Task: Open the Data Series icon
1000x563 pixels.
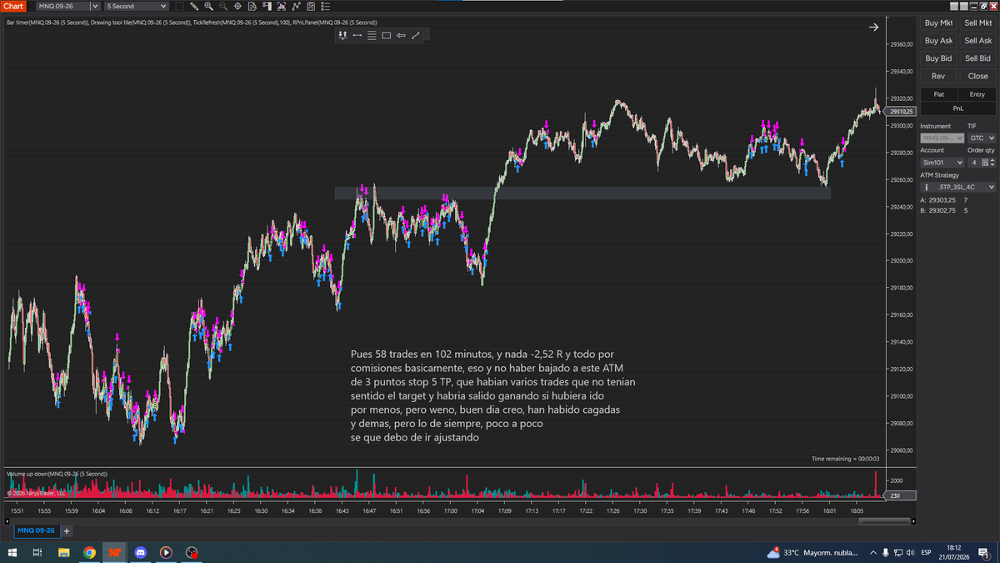Action: pyautogui.click(x=282, y=6)
